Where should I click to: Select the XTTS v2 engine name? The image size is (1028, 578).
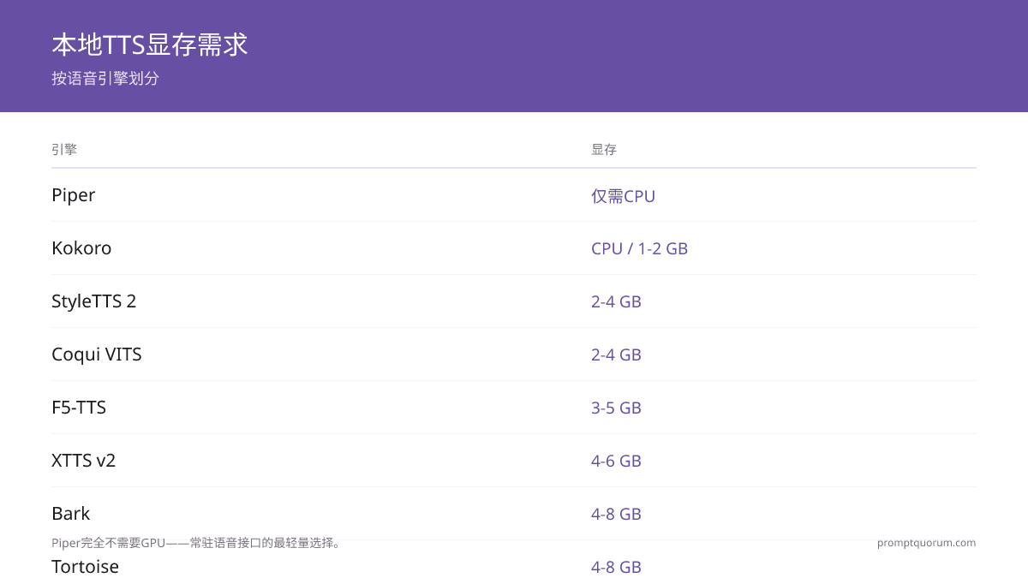click(x=84, y=461)
